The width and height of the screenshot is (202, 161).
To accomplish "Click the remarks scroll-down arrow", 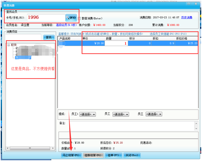I will coord(196,128).
